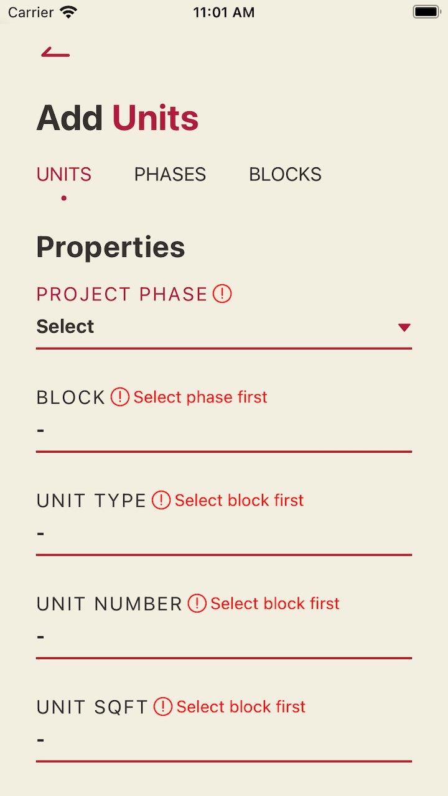
Task: Click the Unit Type warning icon
Action: [161, 500]
